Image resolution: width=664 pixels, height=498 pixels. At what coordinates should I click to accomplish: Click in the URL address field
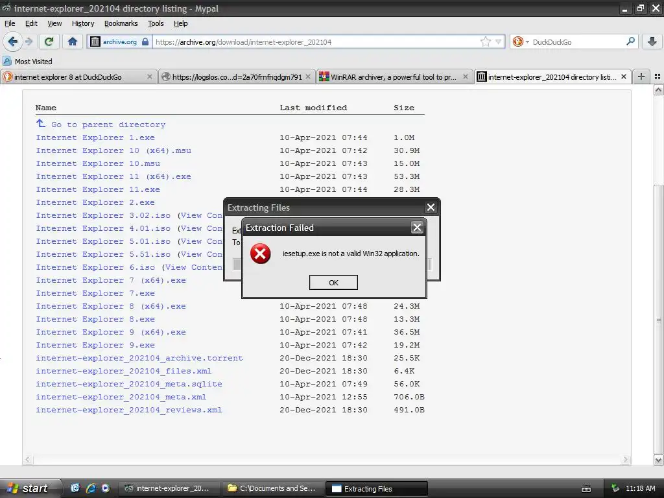pos(316,41)
